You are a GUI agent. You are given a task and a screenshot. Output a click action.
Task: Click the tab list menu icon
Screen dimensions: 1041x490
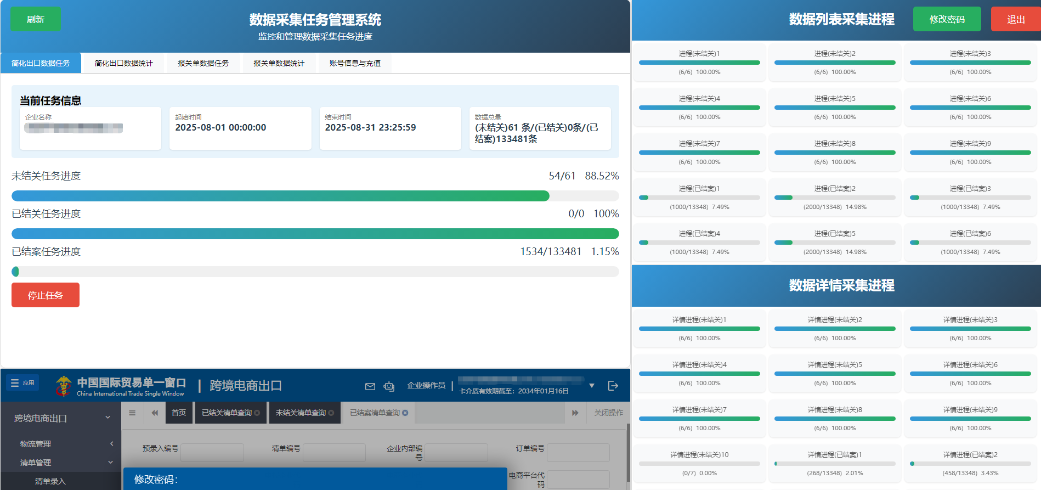click(132, 413)
